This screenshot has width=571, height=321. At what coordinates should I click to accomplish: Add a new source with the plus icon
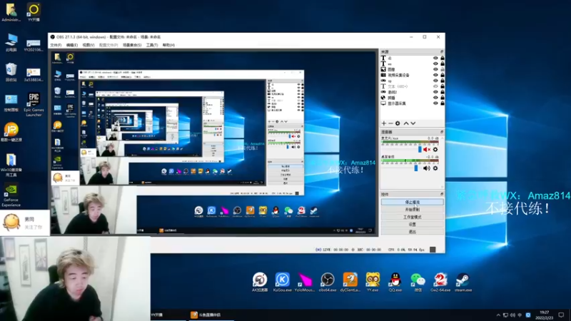[383, 123]
